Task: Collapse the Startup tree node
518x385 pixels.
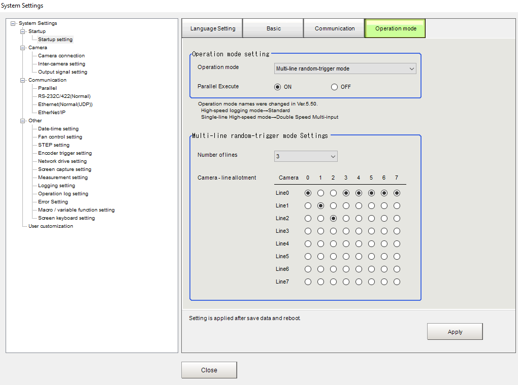Action: pyautogui.click(x=22, y=31)
